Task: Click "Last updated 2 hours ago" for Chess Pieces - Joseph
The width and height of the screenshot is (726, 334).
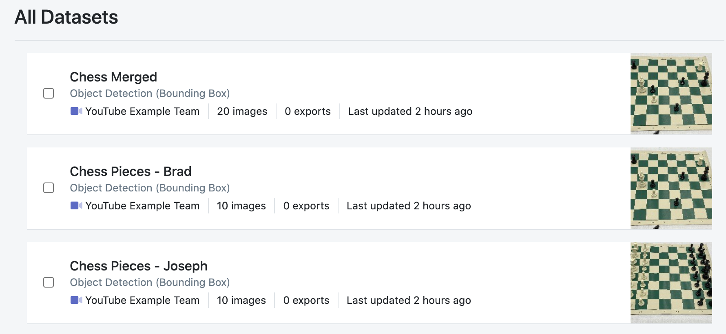Action: pyautogui.click(x=409, y=300)
